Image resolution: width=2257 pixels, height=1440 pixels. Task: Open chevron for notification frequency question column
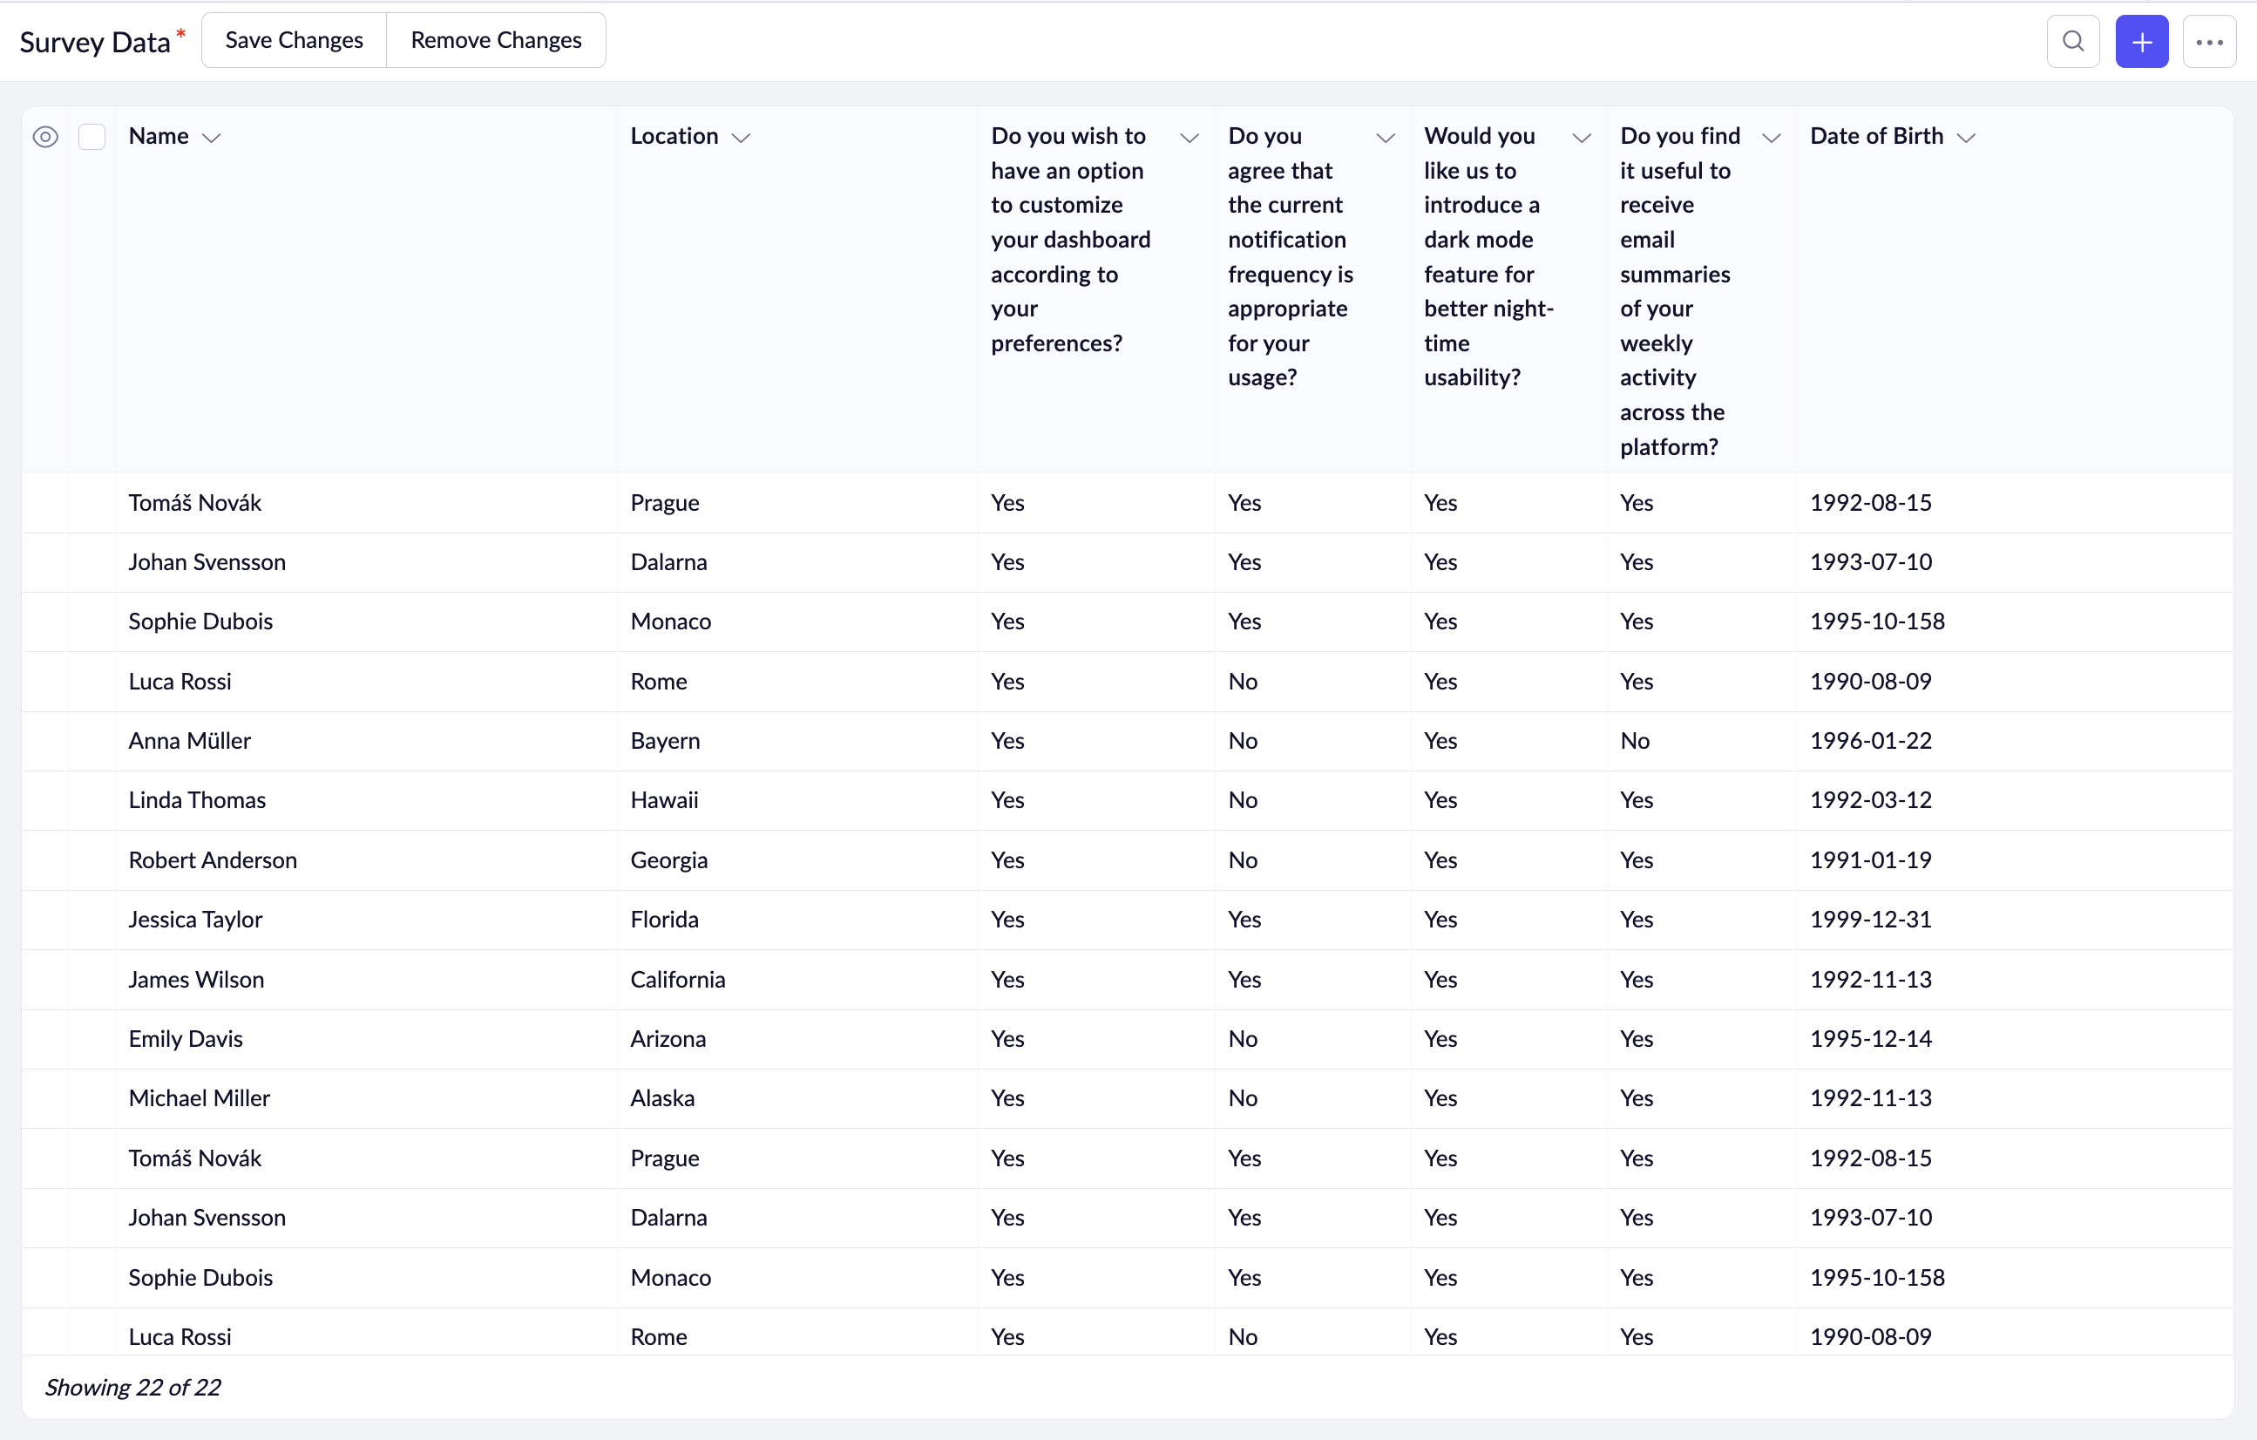pos(1385,138)
